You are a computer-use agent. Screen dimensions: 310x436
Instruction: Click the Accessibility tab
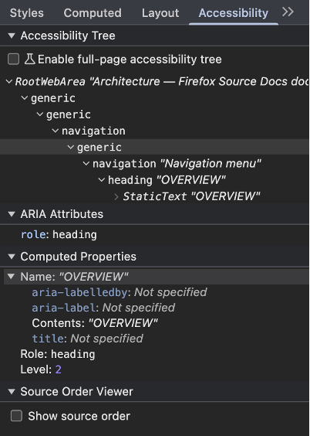point(234,13)
